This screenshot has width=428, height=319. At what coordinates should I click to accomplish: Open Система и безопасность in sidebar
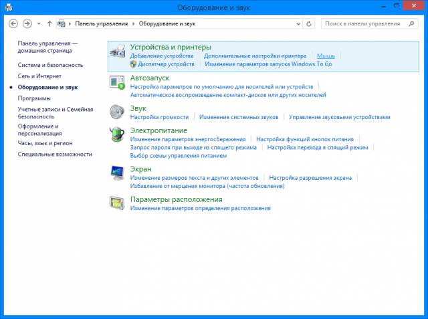tap(51, 65)
